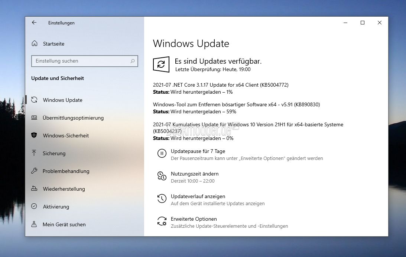Click the status line showing 1%
Image resolution: width=406 pixels, height=257 pixels.
(x=193, y=92)
